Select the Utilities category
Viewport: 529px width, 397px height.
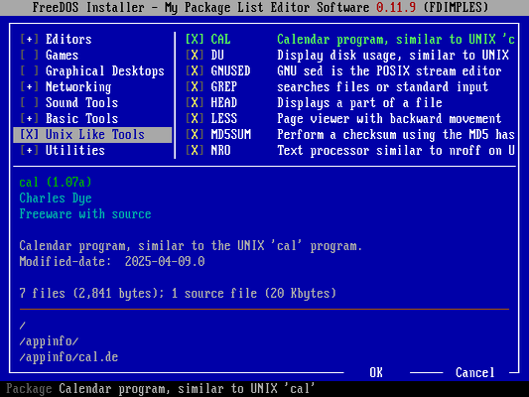point(75,151)
